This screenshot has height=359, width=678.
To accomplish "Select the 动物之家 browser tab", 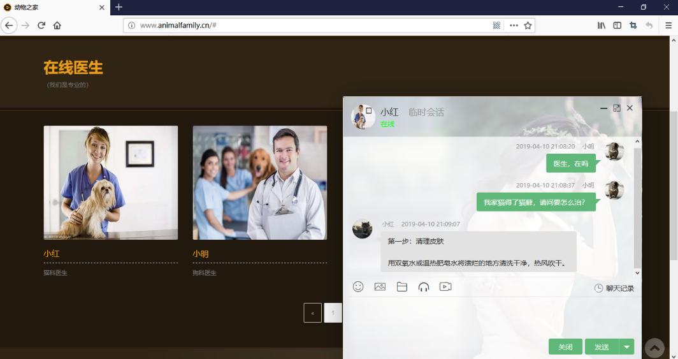I will click(55, 8).
